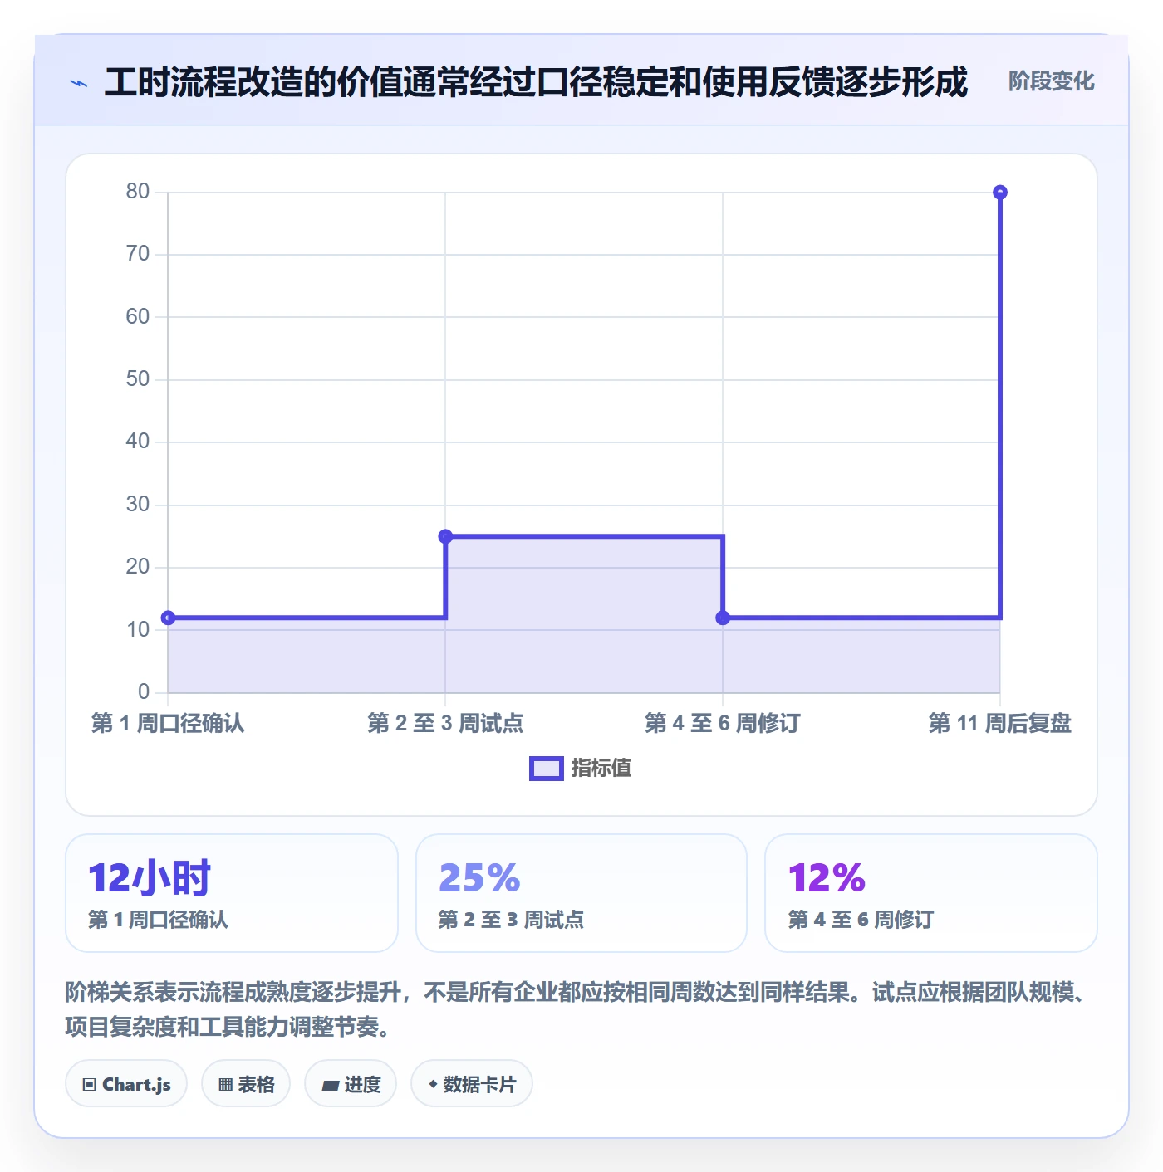Click the x-axis label 第 11 周后复盘

click(x=1000, y=723)
